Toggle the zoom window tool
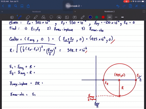146x109 pixels. pos(12,17)
